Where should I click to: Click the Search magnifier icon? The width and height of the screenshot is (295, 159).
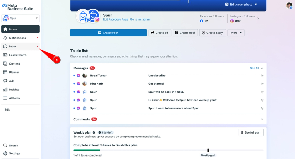5,145
